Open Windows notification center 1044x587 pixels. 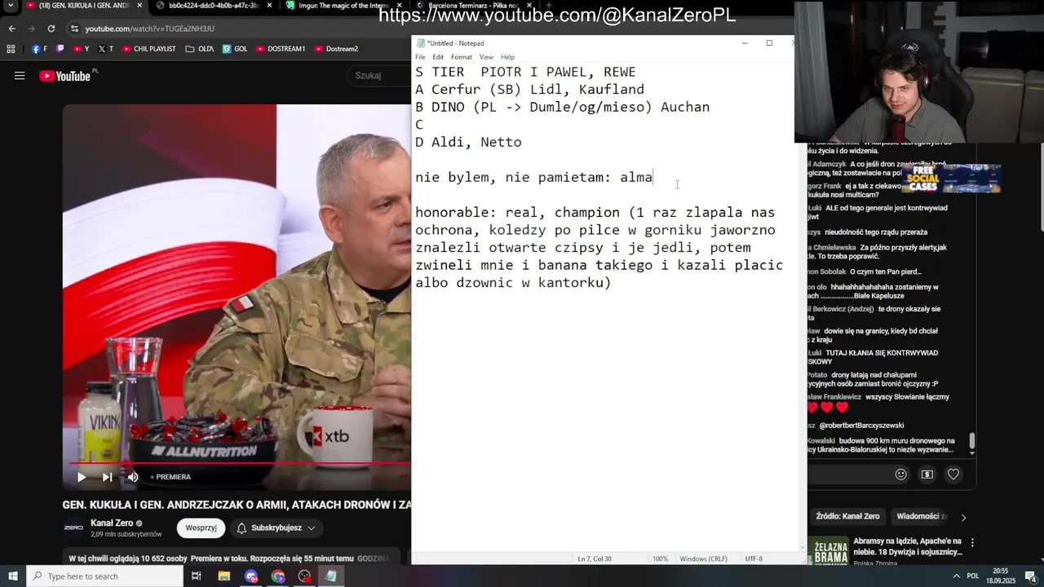1030,576
